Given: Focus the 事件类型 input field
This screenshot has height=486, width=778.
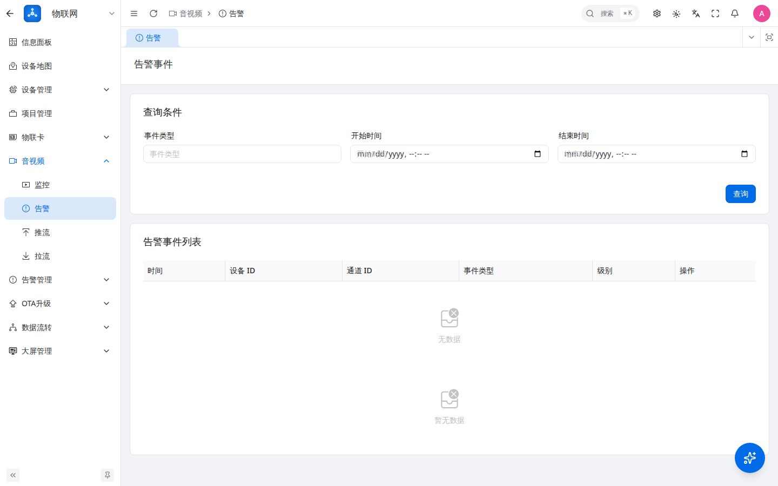Looking at the screenshot, I should (x=242, y=154).
